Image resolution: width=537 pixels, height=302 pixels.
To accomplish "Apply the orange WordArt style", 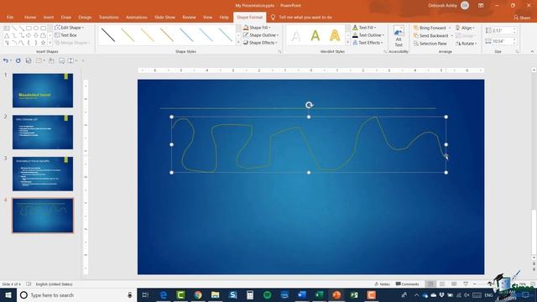I will pos(334,35).
